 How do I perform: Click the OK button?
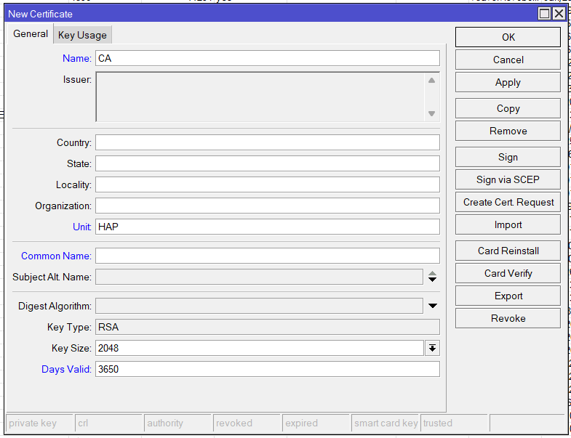point(508,37)
